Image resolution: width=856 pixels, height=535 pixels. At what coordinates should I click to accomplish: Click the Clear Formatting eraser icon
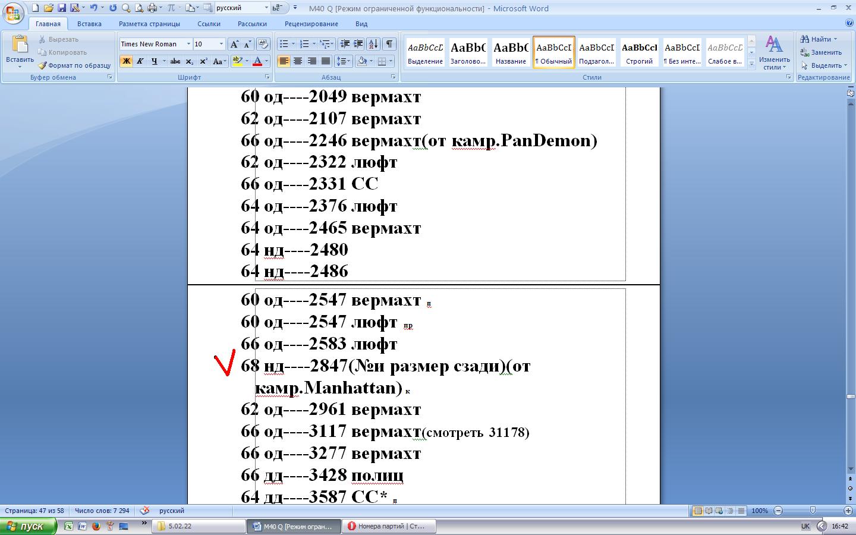(263, 44)
